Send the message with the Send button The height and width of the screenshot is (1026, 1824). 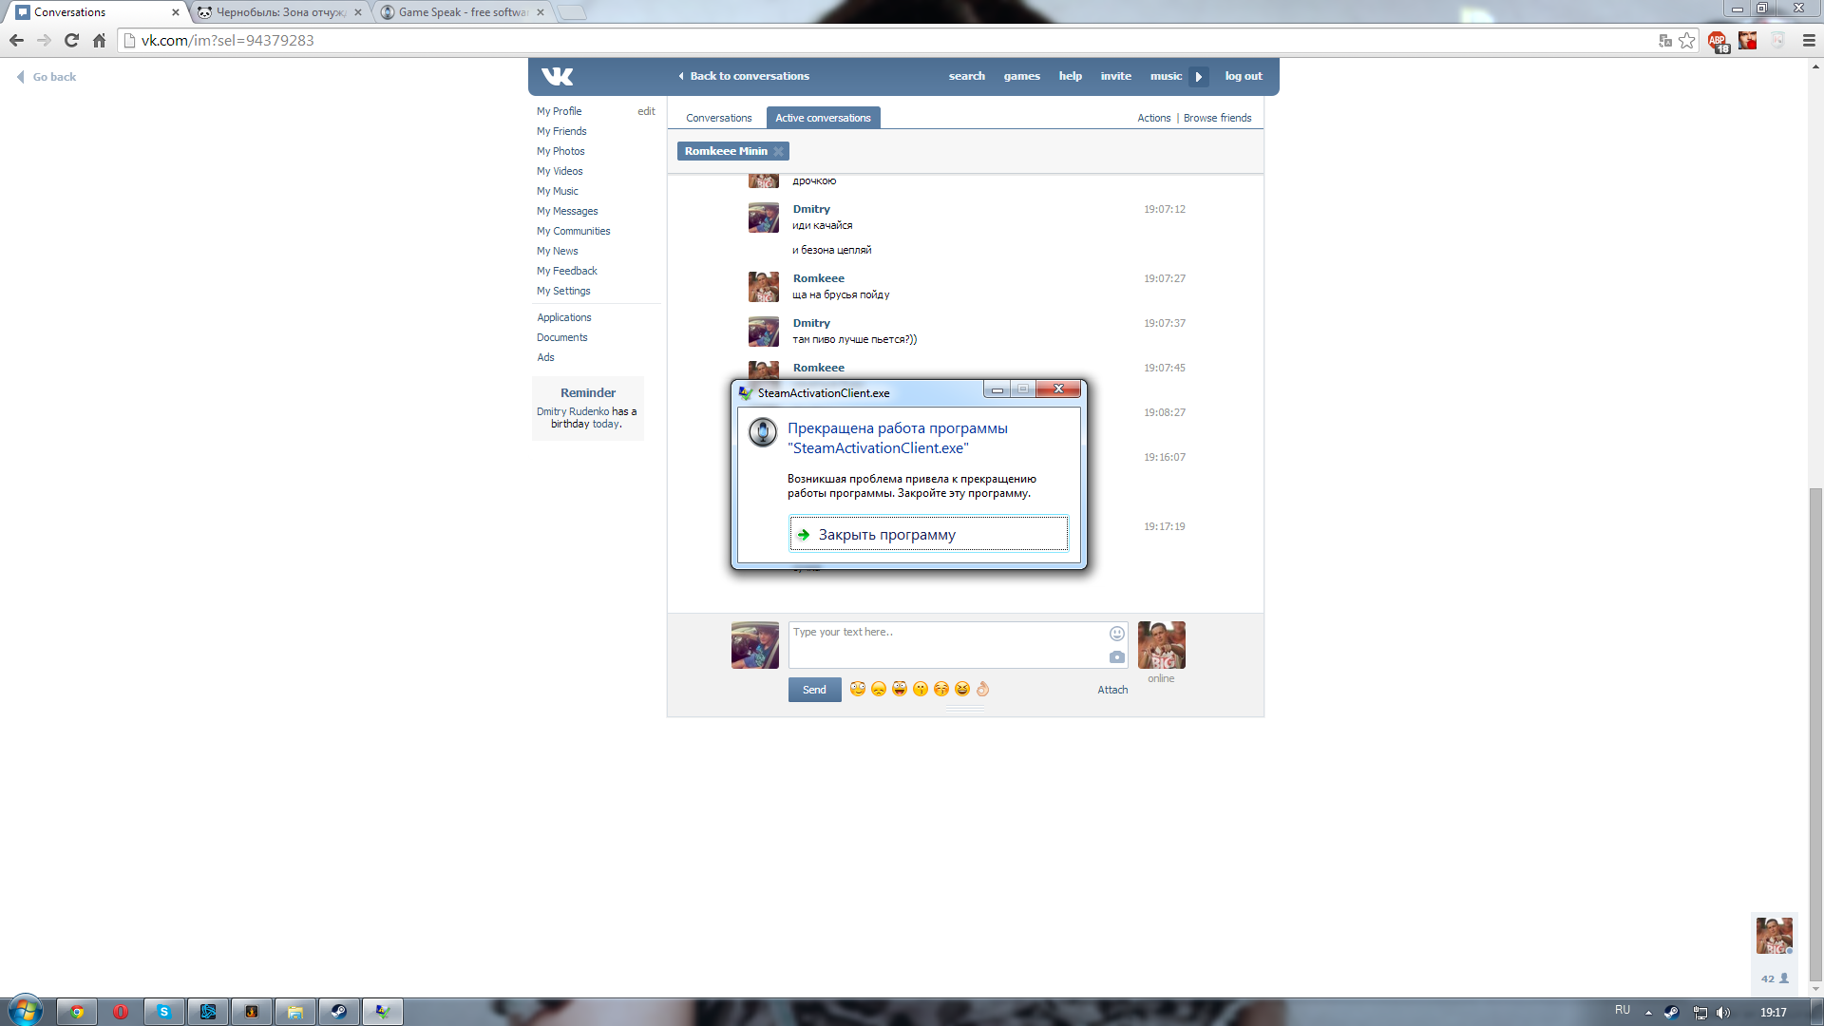click(814, 690)
